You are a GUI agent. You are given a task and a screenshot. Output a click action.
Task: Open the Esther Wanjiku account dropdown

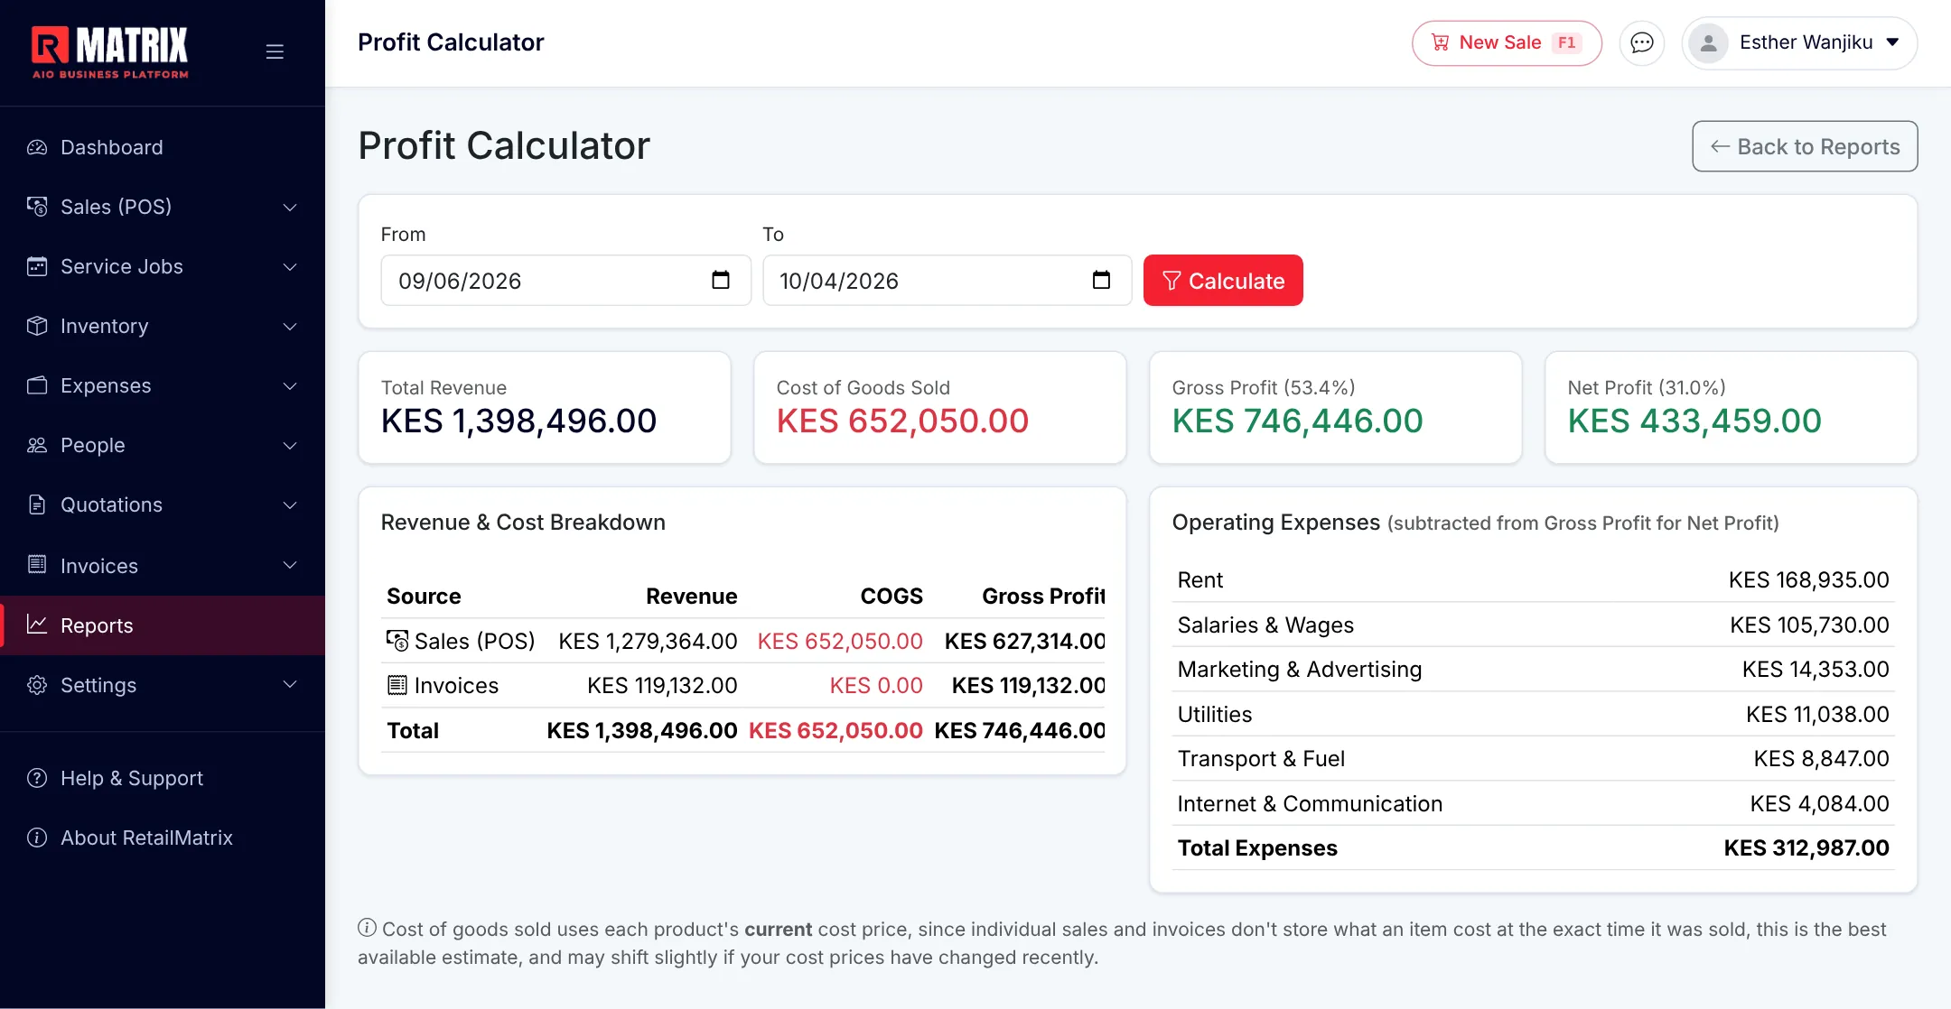coord(1799,43)
